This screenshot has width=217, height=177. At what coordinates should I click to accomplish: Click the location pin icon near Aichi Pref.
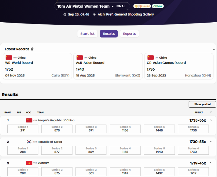coord(94,15)
